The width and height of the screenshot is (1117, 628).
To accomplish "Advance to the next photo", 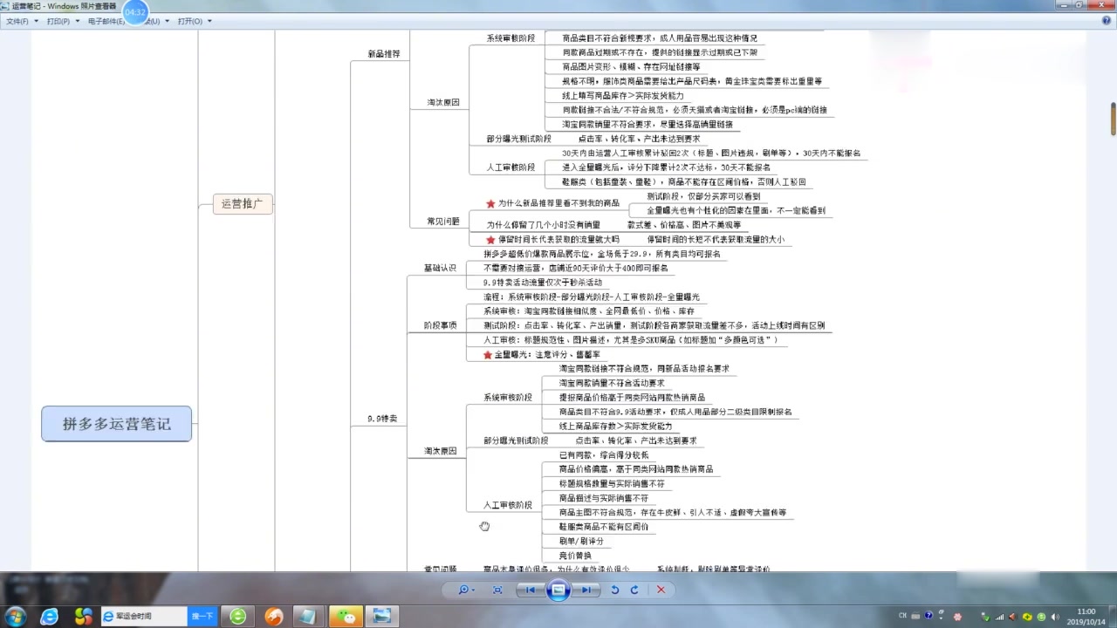I will 586,590.
